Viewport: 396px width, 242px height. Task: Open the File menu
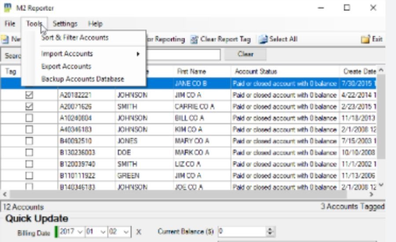[10, 24]
